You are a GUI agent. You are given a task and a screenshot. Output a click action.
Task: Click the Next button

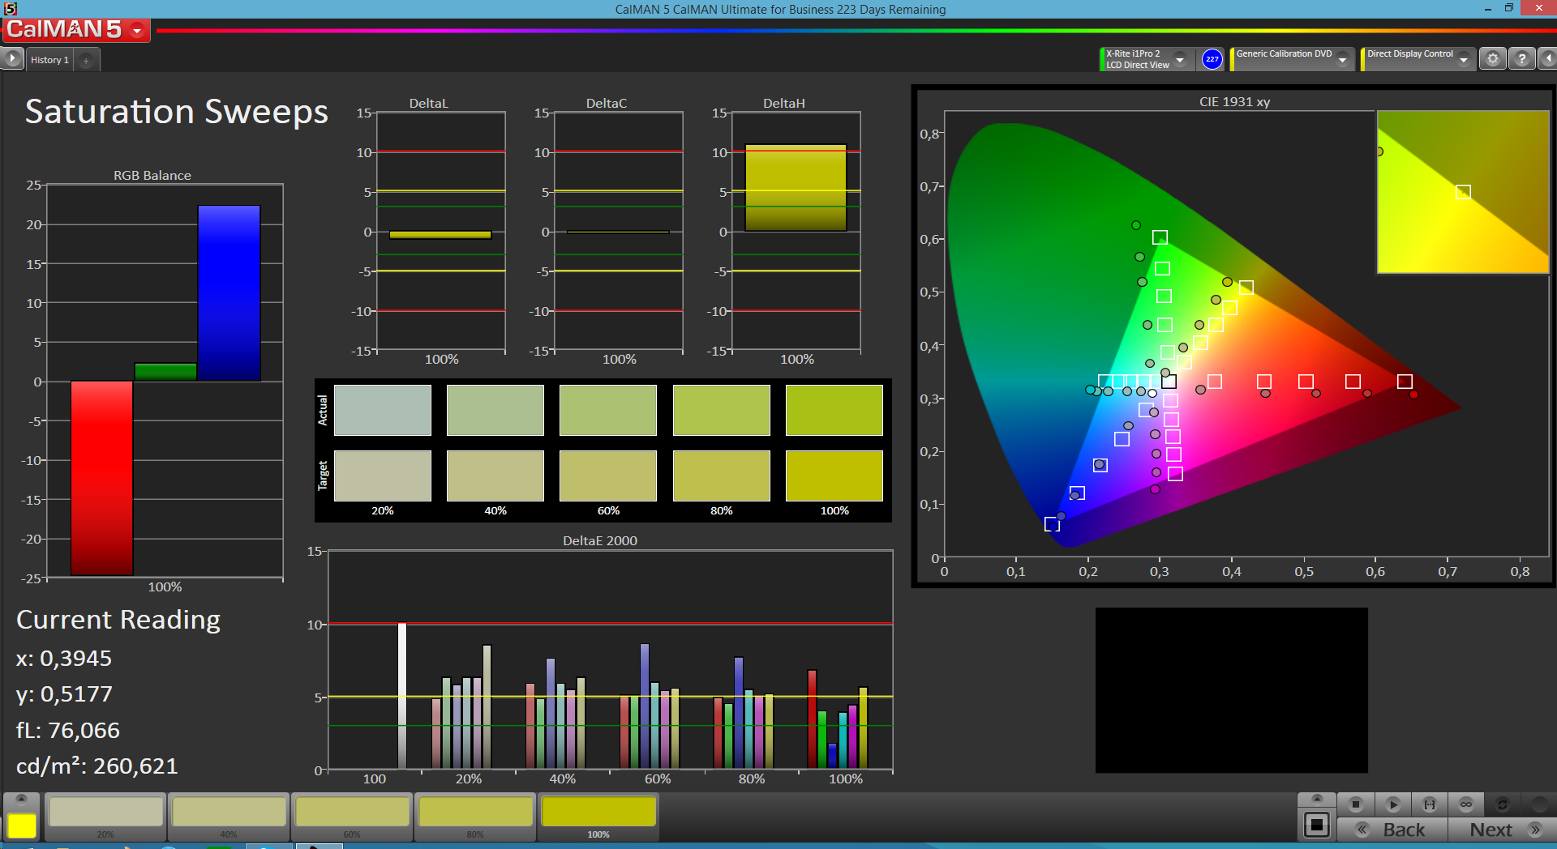click(1502, 830)
